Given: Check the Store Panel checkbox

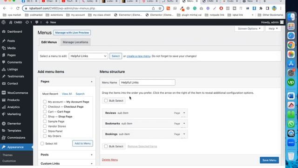Looking at the screenshot, I should tap(45, 131).
